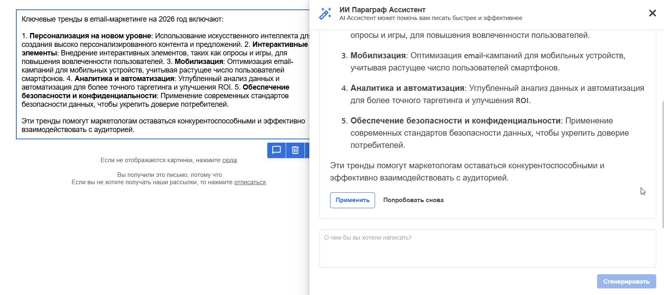Delete the text block with the trash icon
The image size is (664, 295).
[x=295, y=150]
